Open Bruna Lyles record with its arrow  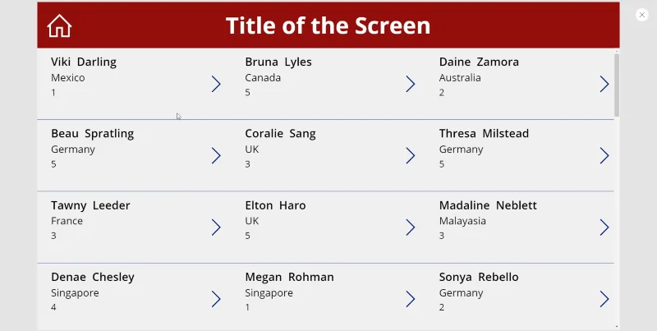click(x=410, y=84)
